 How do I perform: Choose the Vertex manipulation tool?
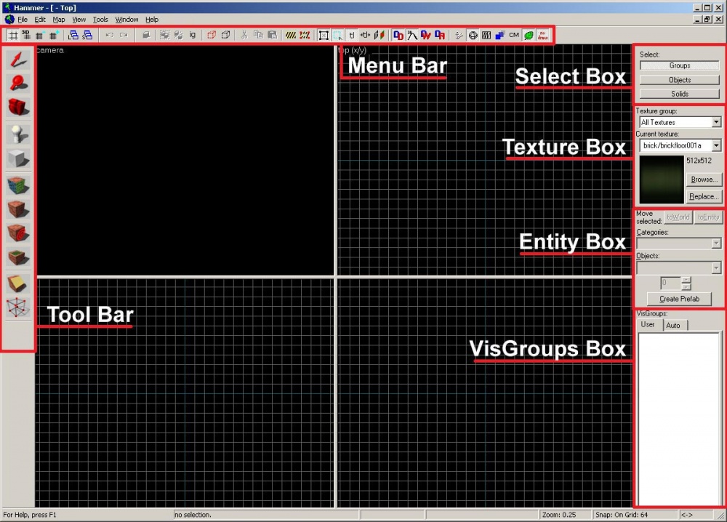pyautogui.click(x=18, y=308)
